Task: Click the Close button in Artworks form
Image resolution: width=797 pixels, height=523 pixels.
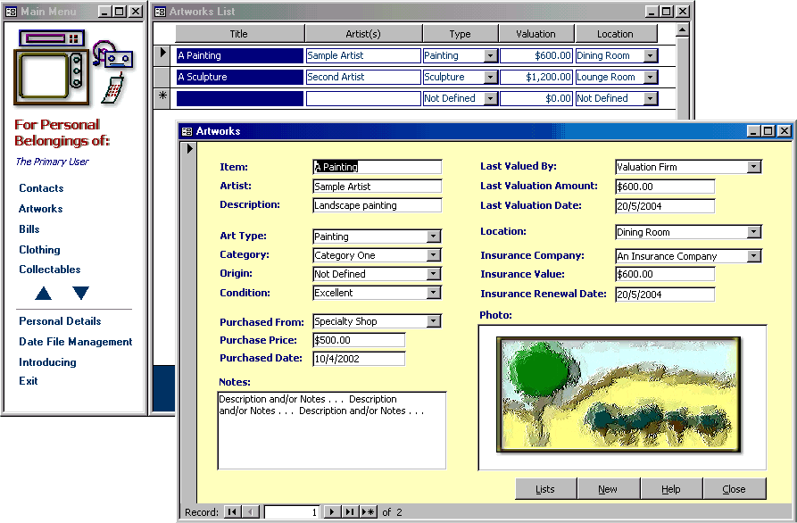Action: tap(734, 489)
